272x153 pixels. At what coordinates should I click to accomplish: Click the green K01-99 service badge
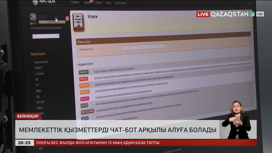84,105
